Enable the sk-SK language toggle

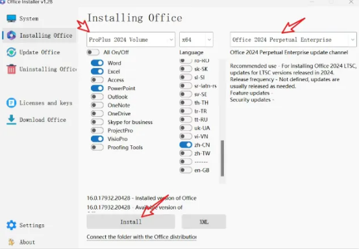(x=186, y=69)
